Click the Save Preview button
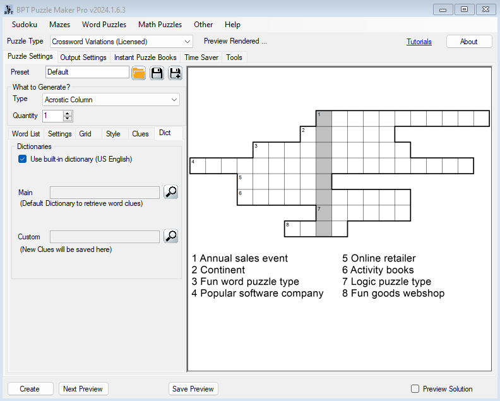The image size is (500, 401). click(x=193, y=389)
